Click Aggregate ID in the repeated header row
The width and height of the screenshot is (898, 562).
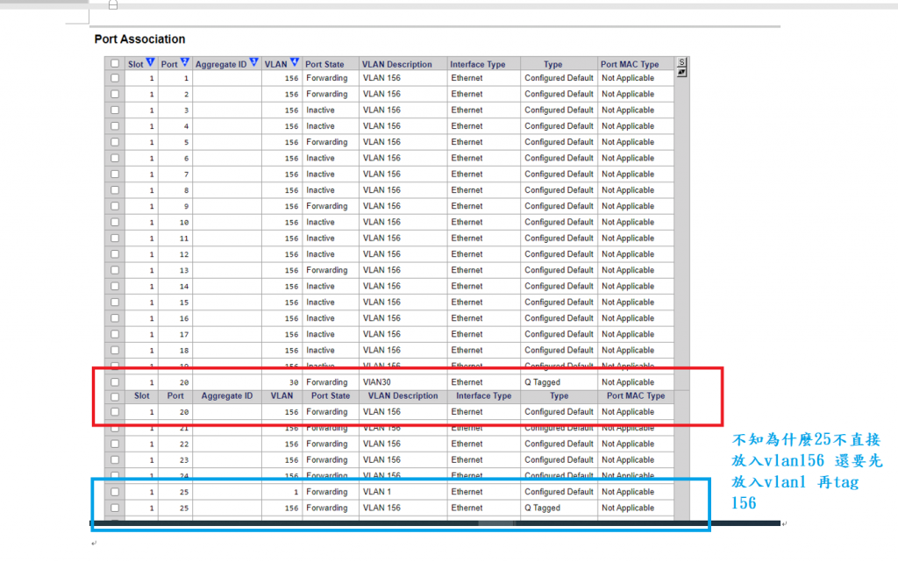point(227,396)
